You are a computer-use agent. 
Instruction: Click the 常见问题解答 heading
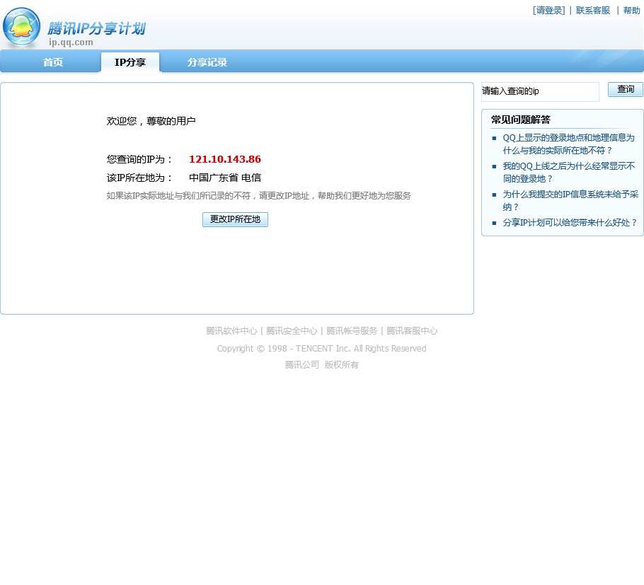(x=521, y=120)
